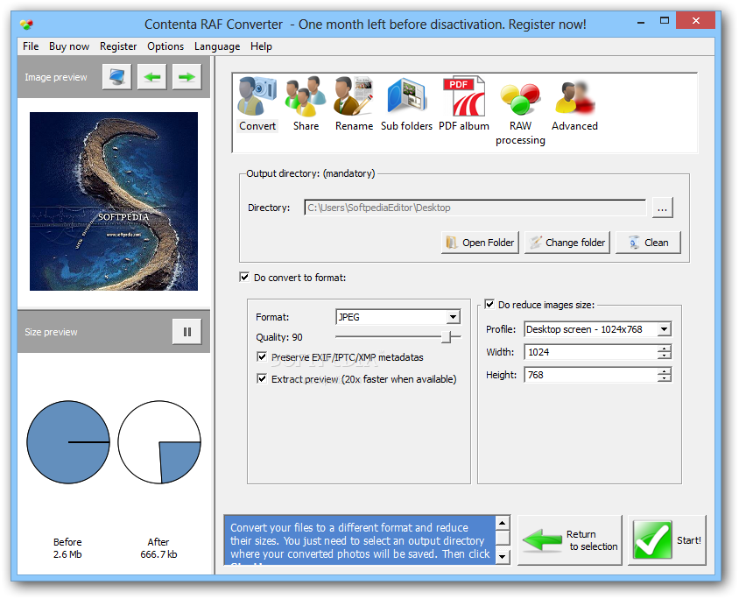The image size is (739, 599).
Task: Open the Options menu
Action: click(x=165, y=46)
